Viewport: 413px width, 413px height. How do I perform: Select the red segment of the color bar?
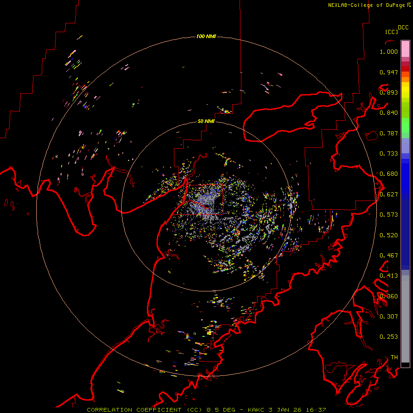point(405,68)
